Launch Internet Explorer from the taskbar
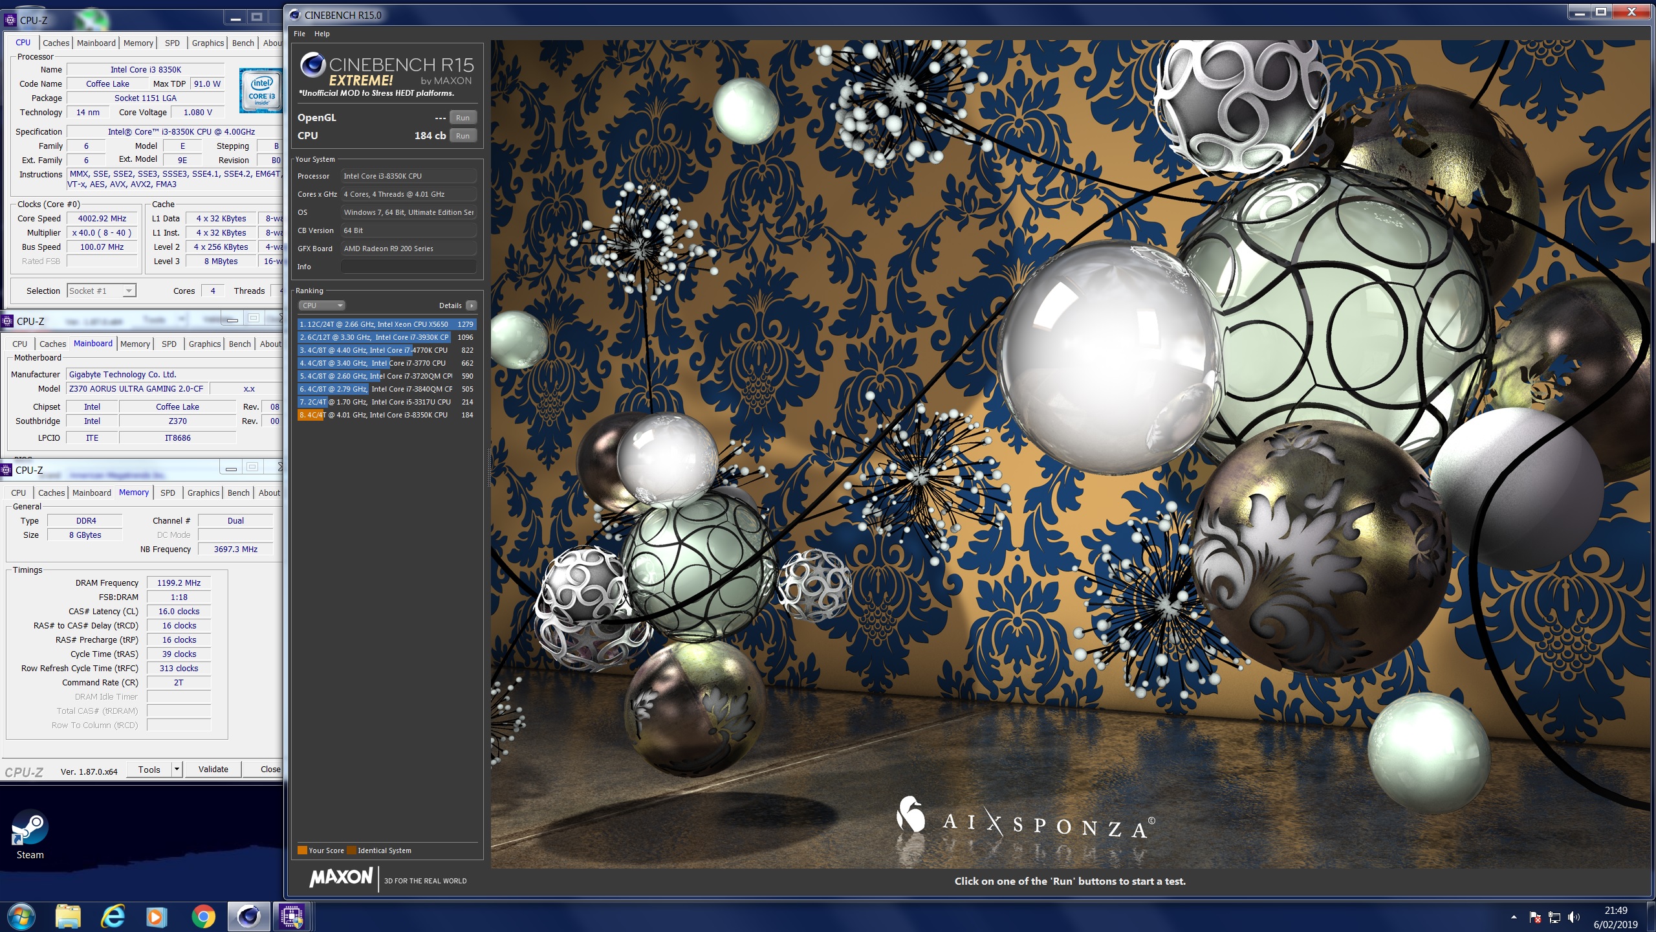The image size is (1656, 932). point(113,916)
